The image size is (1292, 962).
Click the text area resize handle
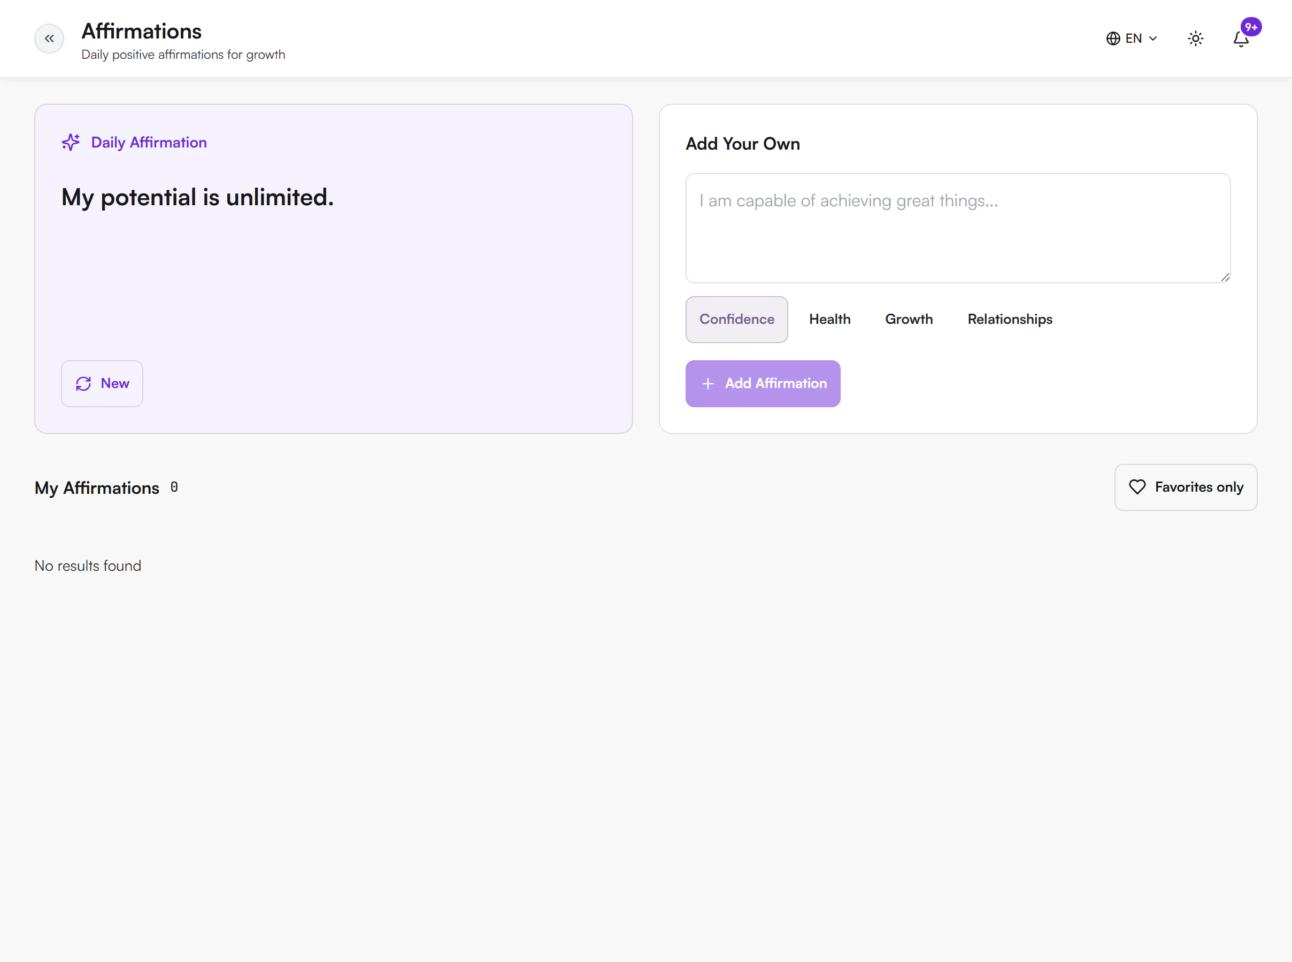tap(1225, 277)
